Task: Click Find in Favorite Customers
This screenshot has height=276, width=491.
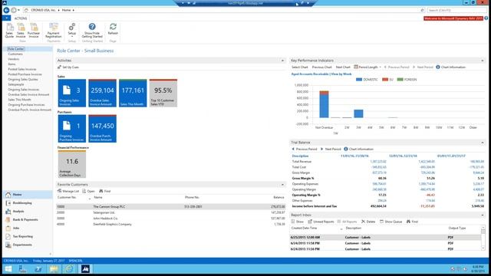Action: (105, 191)
